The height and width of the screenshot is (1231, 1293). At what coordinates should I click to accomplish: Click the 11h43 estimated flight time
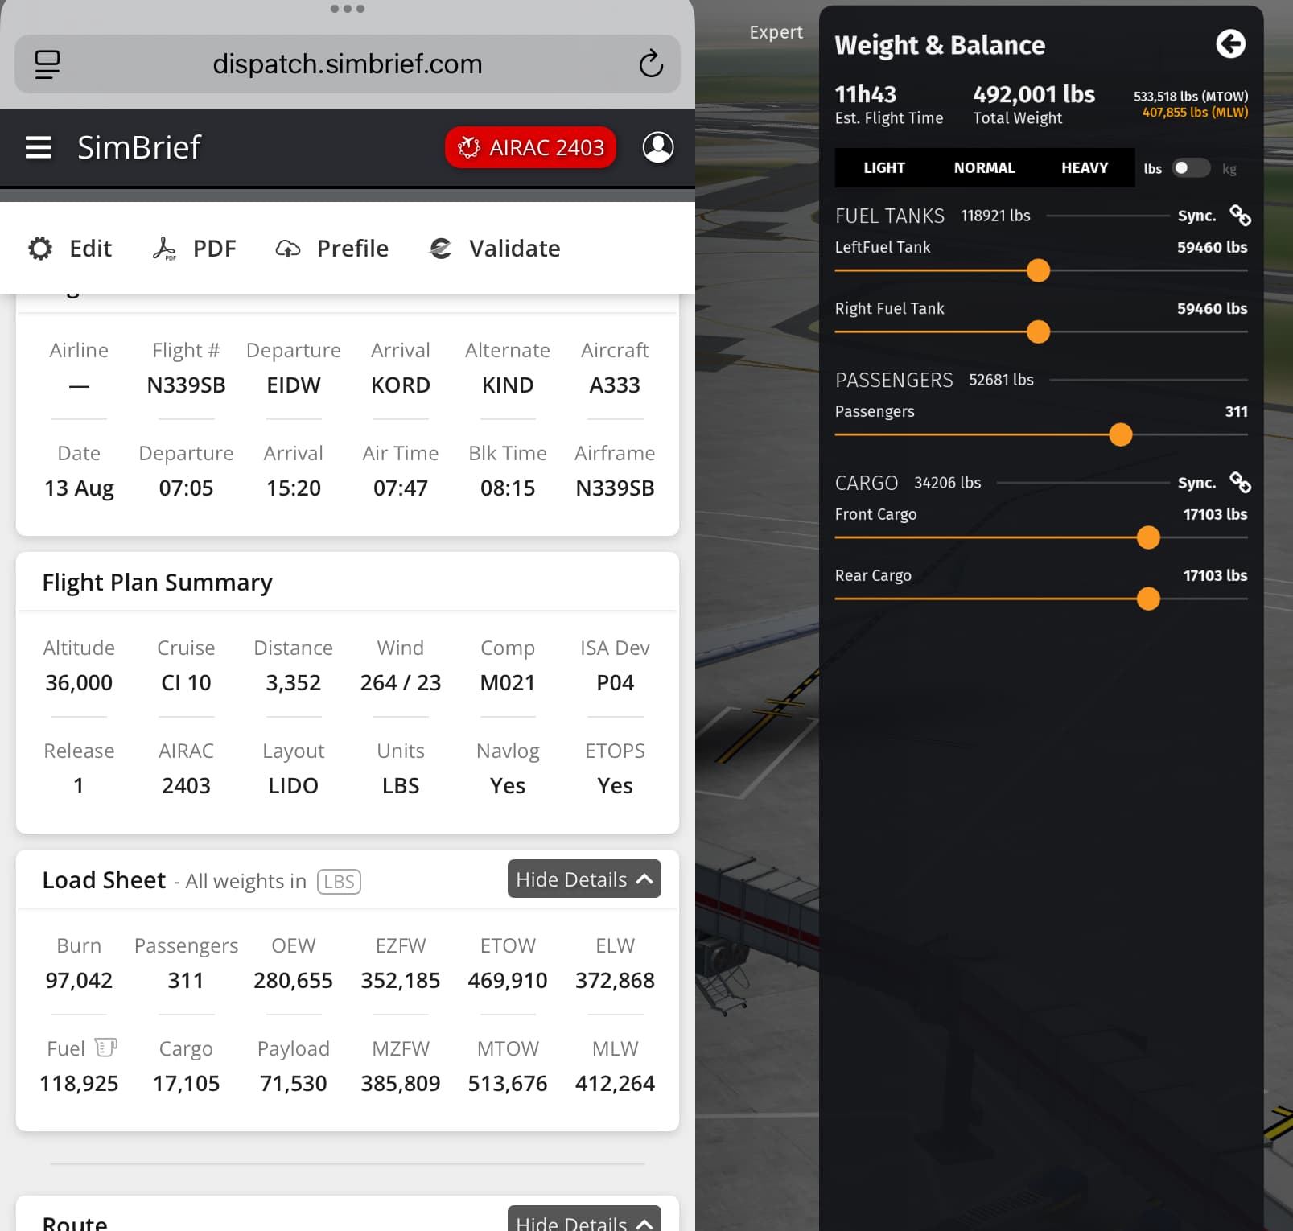[866, 94]
